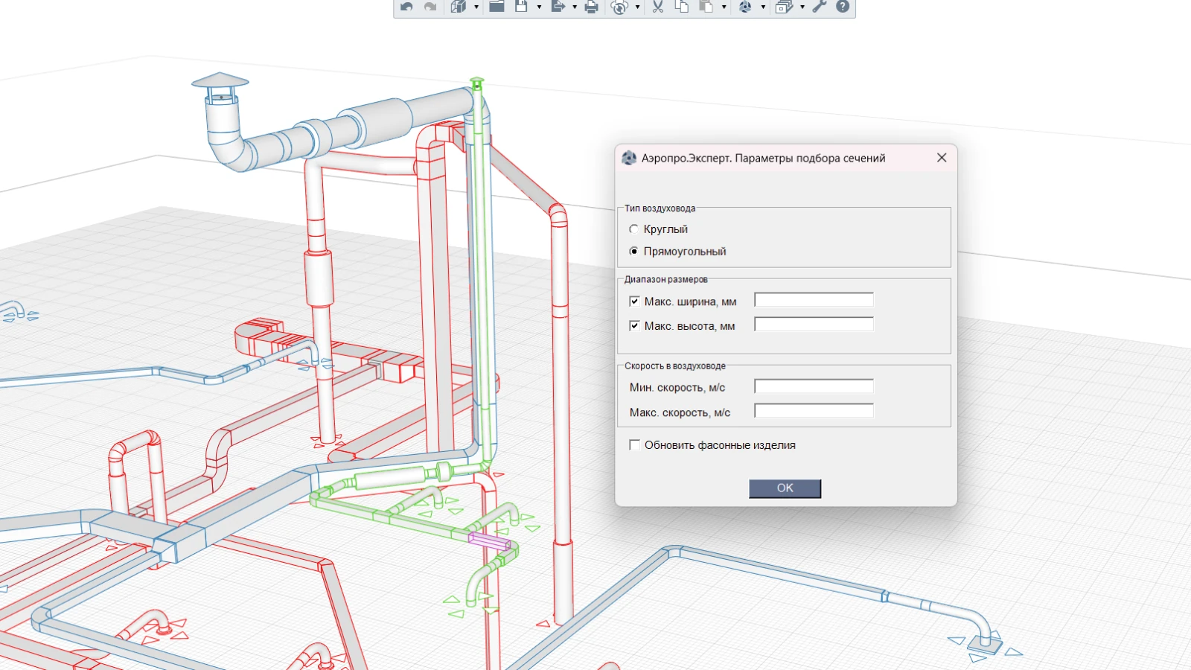Click the copy pages icon
The image size is (1191, 670).
(682, 7)
